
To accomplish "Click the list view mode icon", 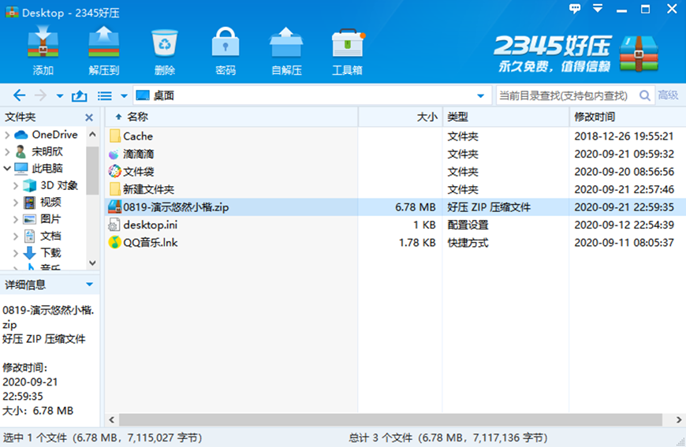I will point(105,96).
